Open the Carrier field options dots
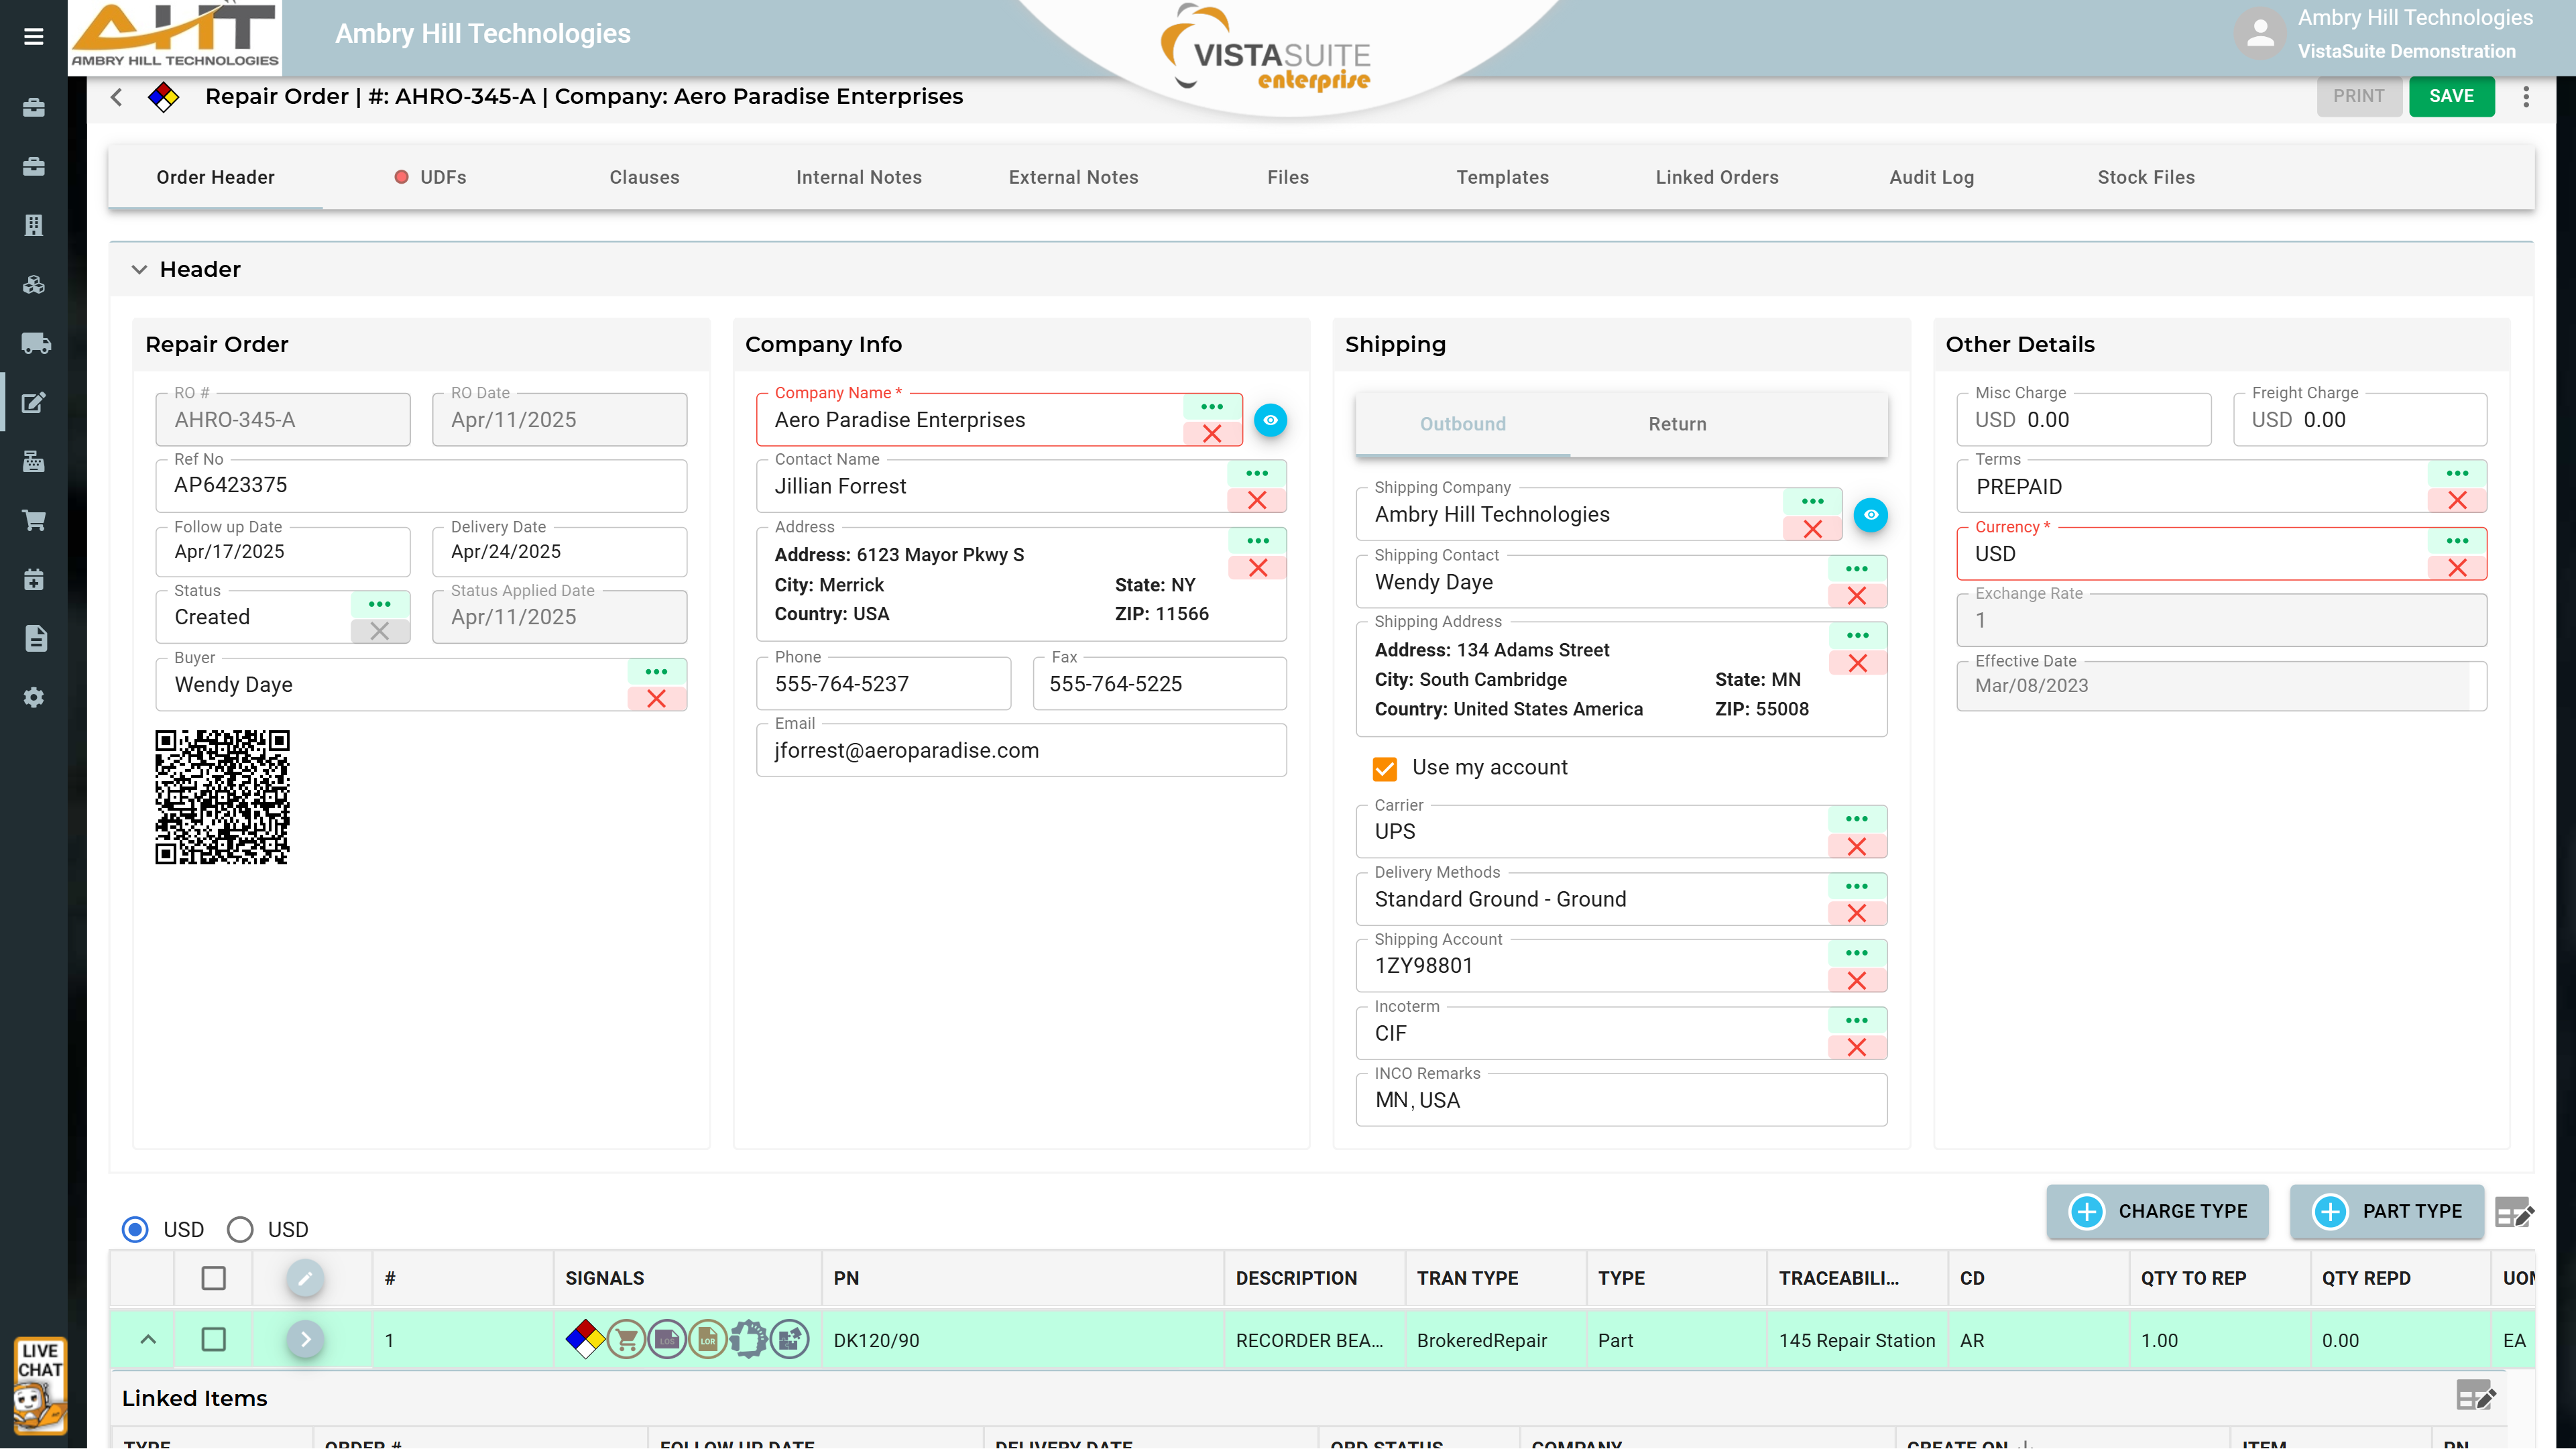2576x1449 pixels. click(x=1856, y=818)
